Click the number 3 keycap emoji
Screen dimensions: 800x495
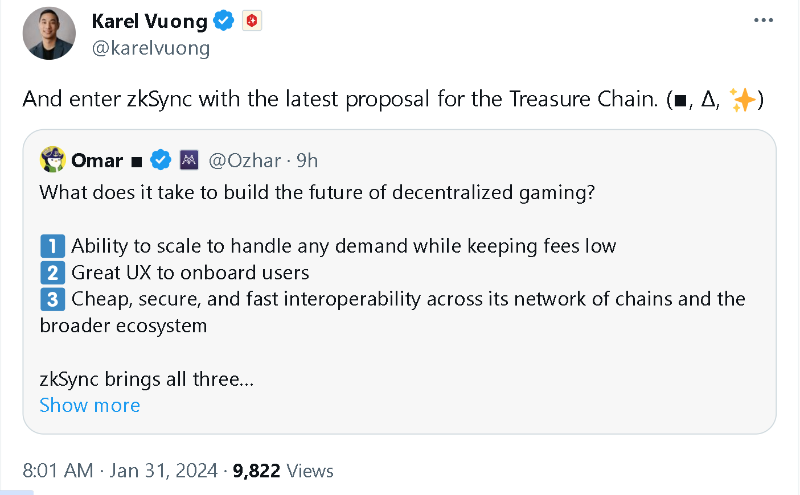(52, 299)
